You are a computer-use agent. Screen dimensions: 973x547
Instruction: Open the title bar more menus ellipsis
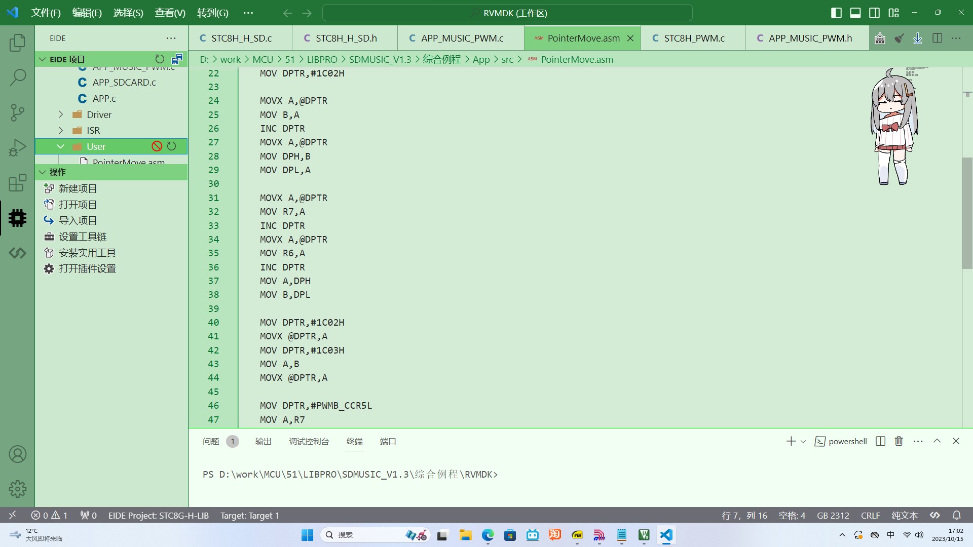(x=248, y=13)
